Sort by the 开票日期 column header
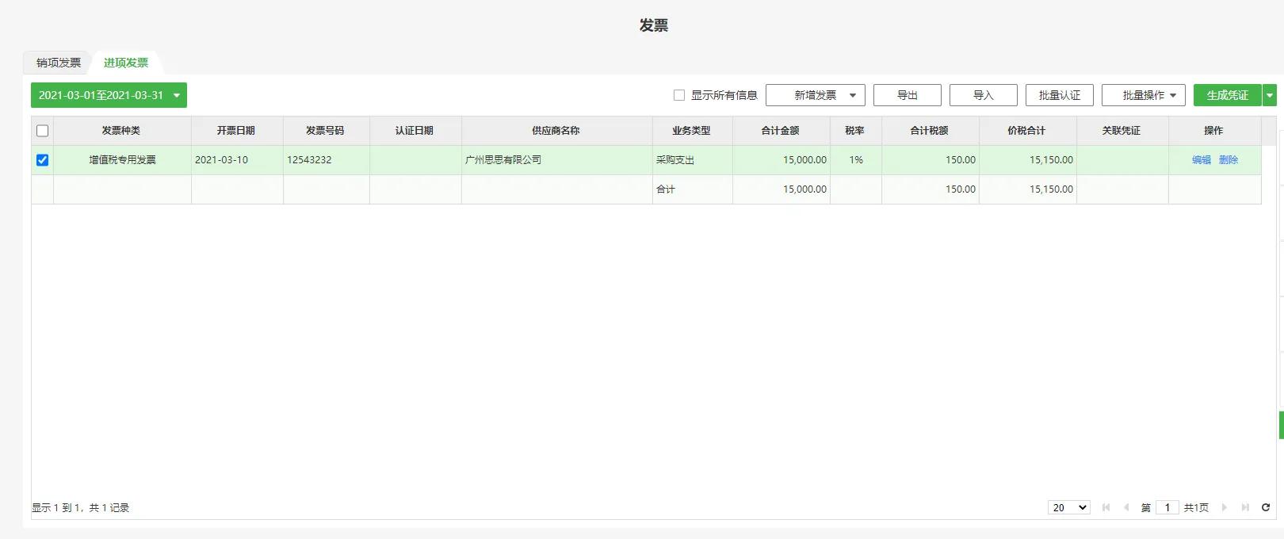This screenshot has height=539, width=1284. [x=236, y=131]
